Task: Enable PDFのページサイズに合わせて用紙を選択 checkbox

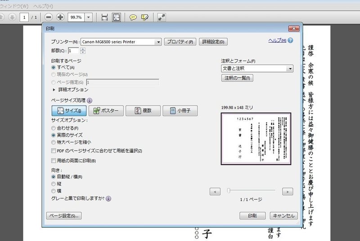Action: pos(54,151)
